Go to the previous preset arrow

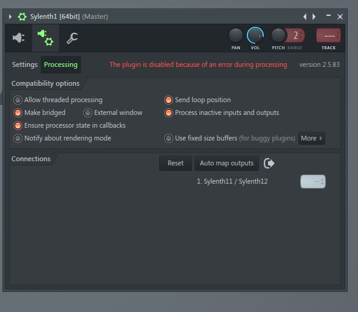pyautogui.click(x=305, y=16)
